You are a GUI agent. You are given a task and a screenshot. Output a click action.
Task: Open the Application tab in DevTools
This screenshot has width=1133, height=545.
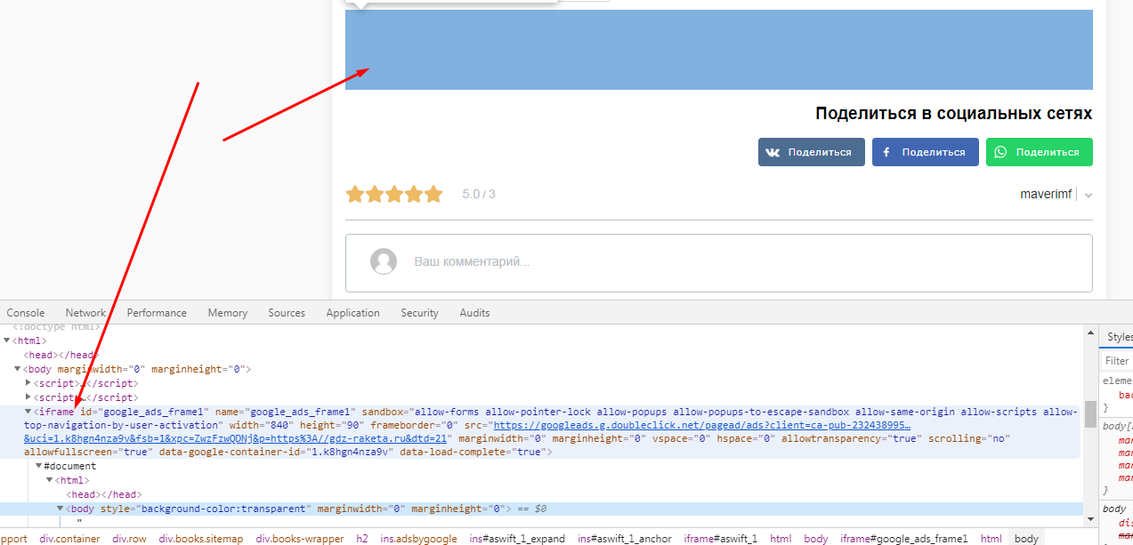[353, 313]
